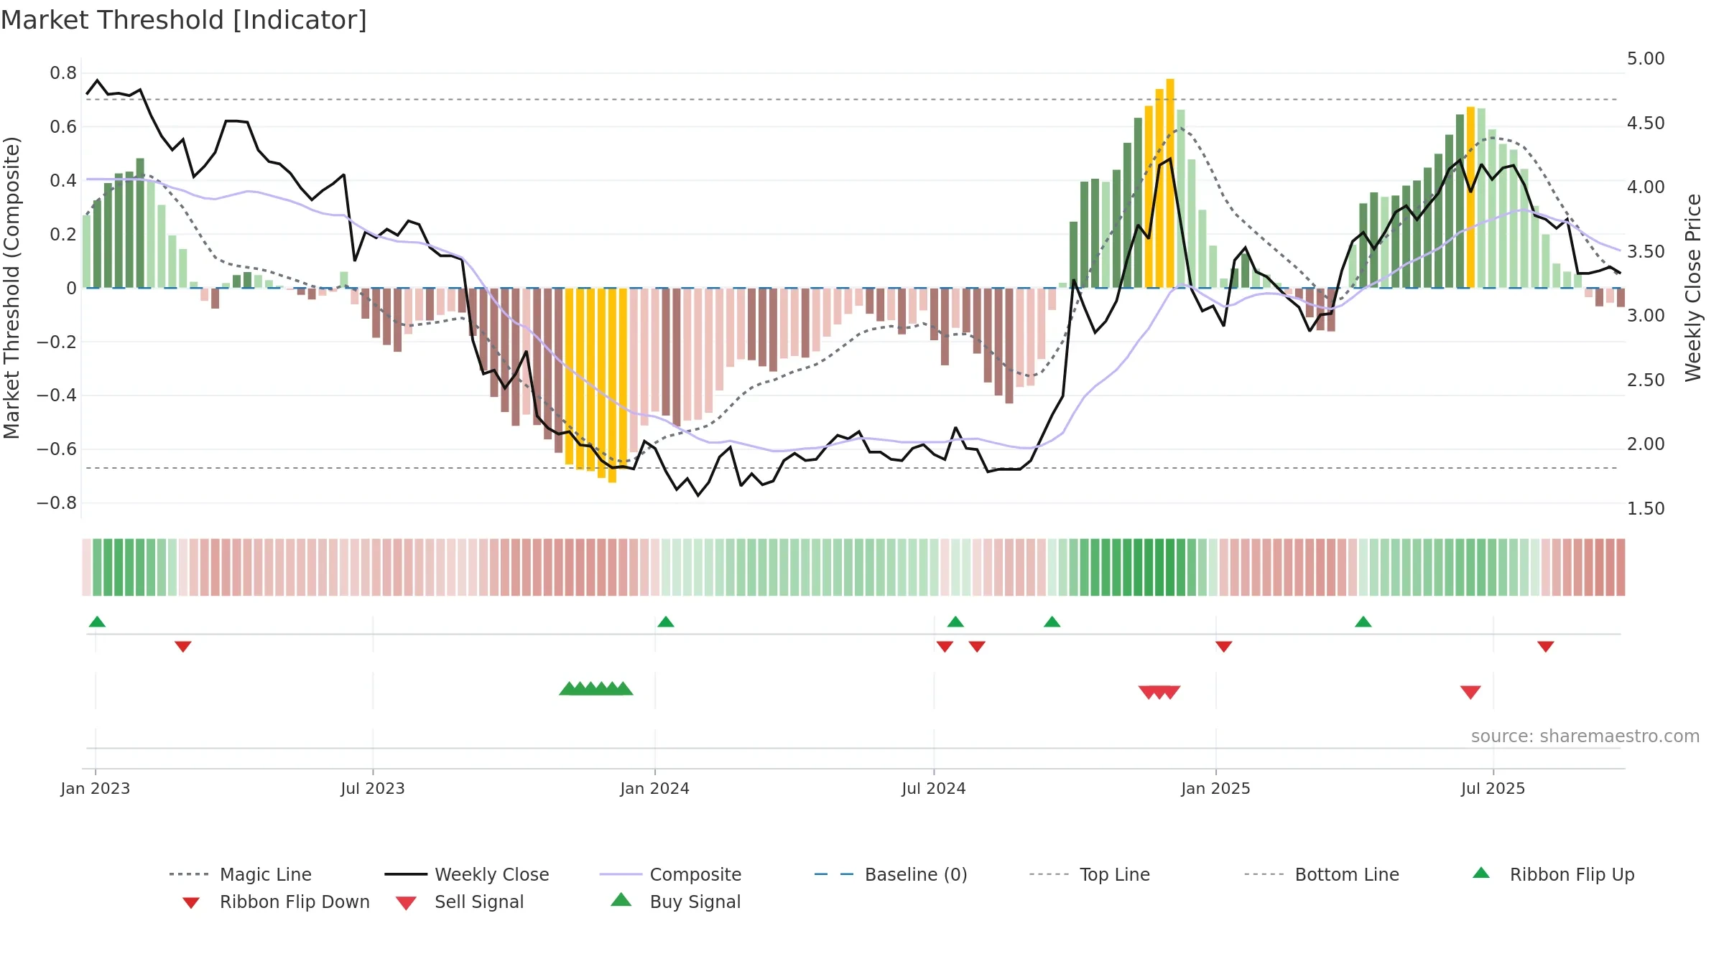The image size is (1724, 969).
Task: Click the Jul 2023 x-axis label
Action: (x=373, y=788)
